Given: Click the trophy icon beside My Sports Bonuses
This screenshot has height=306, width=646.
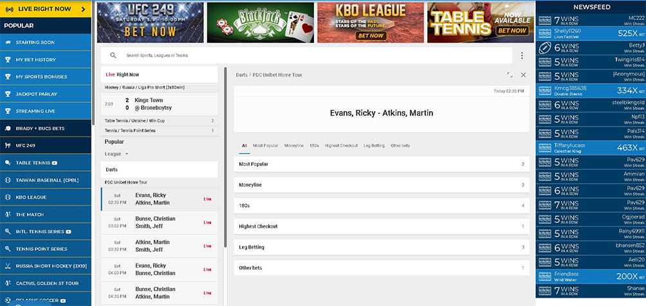Looking at the screenshot, I should 8,76.
